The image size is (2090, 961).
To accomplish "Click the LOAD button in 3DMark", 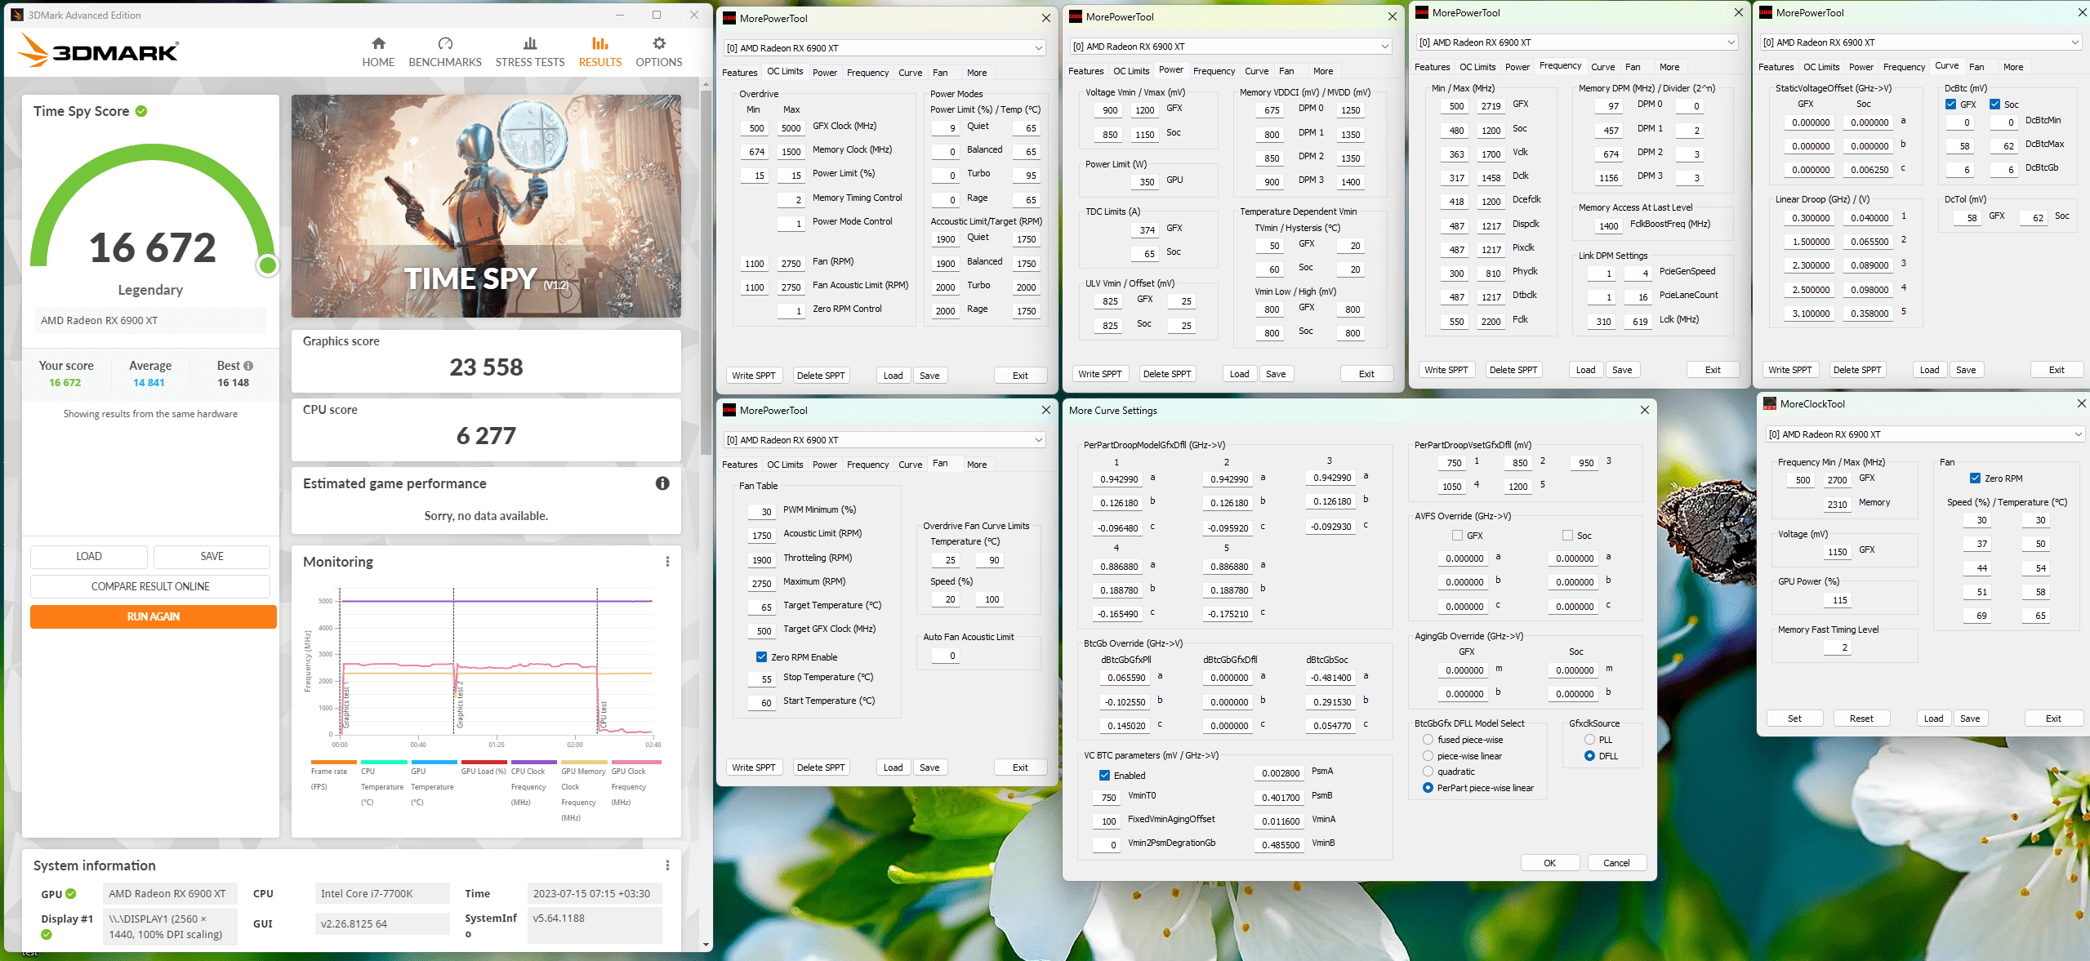I will (x=89, y=556).
